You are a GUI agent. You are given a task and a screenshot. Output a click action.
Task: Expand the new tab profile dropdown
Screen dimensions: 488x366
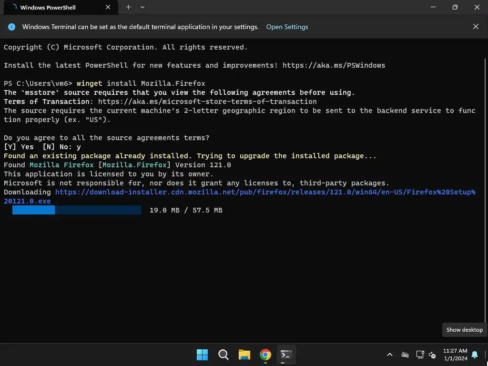[x=142, y=7]
